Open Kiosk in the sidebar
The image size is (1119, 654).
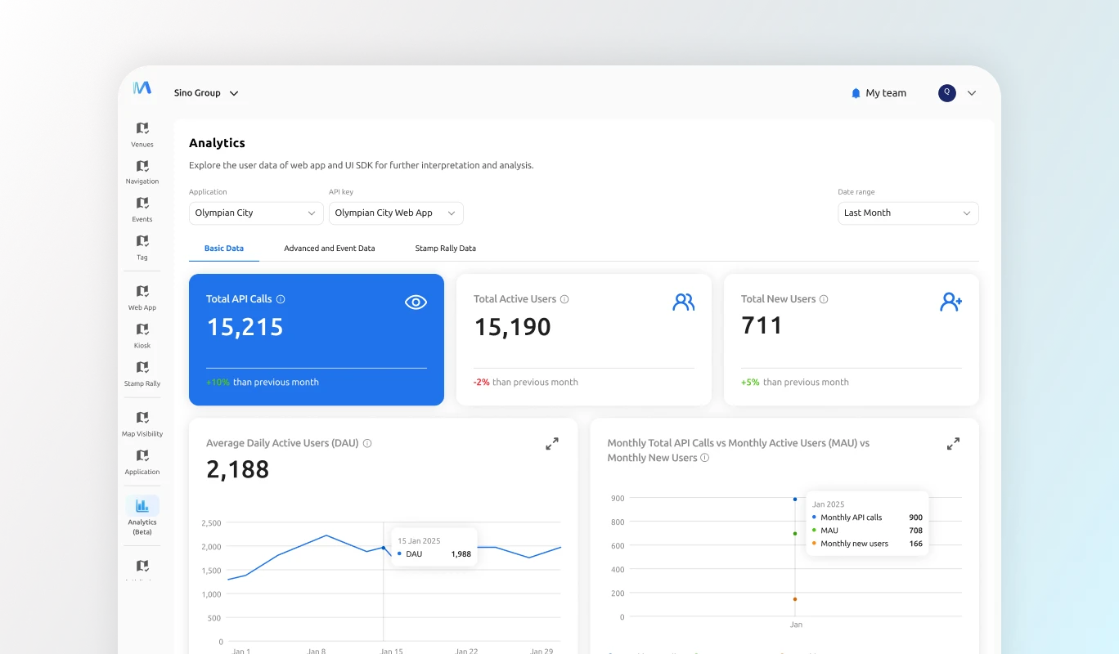coord(142,336)
